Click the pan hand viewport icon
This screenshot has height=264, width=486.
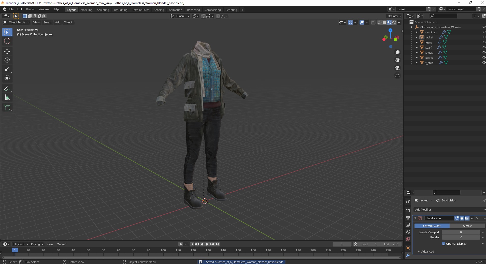pyautogui.click(x=397, y=60)
